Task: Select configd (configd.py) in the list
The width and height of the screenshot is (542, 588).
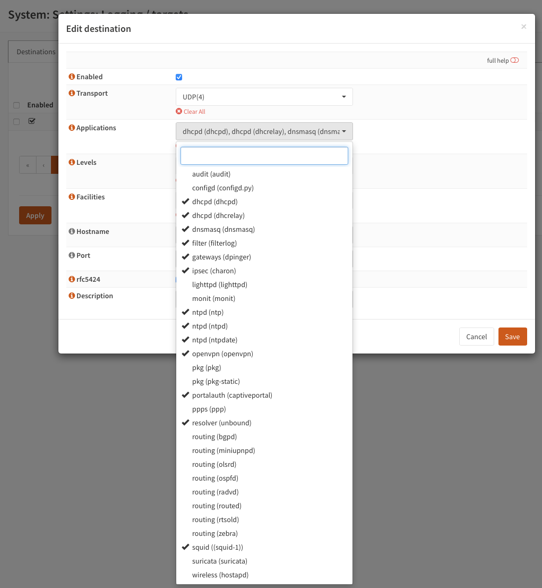Action: 264,188
